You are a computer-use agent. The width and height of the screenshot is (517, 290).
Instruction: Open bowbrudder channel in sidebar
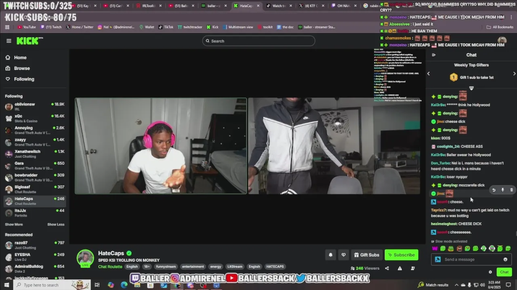click(x=34, y=177)
